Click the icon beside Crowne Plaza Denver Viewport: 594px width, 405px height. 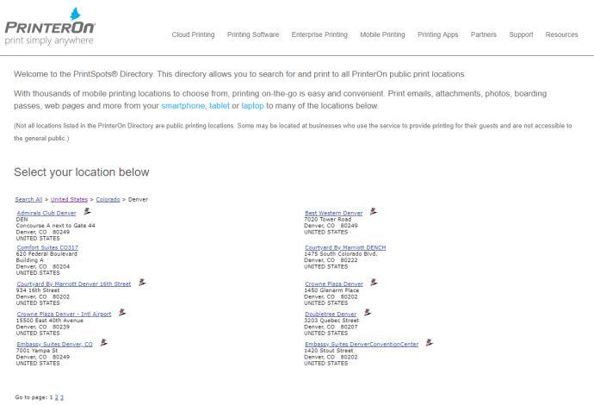(x=373, y=281)
